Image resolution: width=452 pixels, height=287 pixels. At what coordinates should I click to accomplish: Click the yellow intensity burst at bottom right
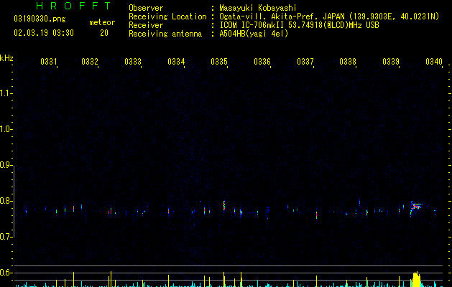point(416,279)
